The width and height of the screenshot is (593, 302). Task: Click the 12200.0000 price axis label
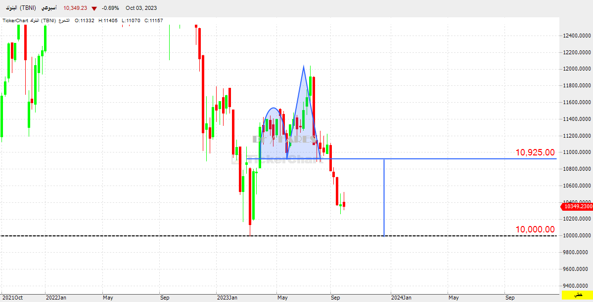tap(576, 52)
